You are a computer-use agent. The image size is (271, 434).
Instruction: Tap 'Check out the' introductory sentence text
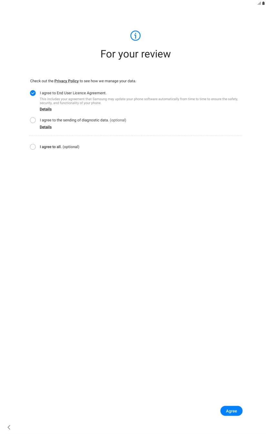[42, 81]
